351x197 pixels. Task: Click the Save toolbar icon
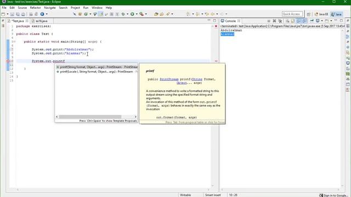(12, 14)
